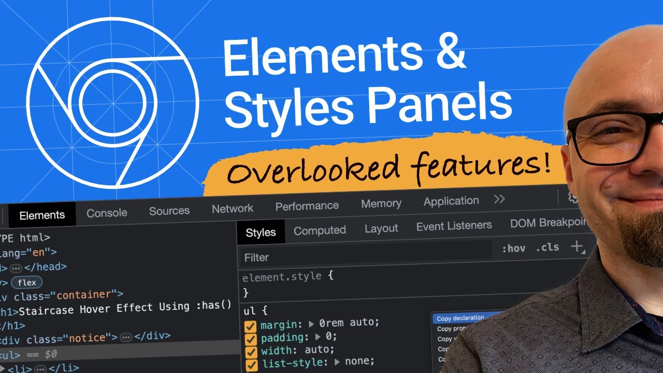Open element classes with .cls button

(547, 247)
